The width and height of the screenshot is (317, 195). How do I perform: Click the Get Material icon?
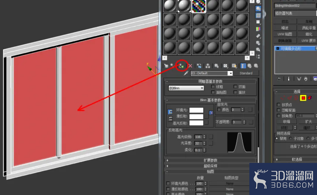166,66
